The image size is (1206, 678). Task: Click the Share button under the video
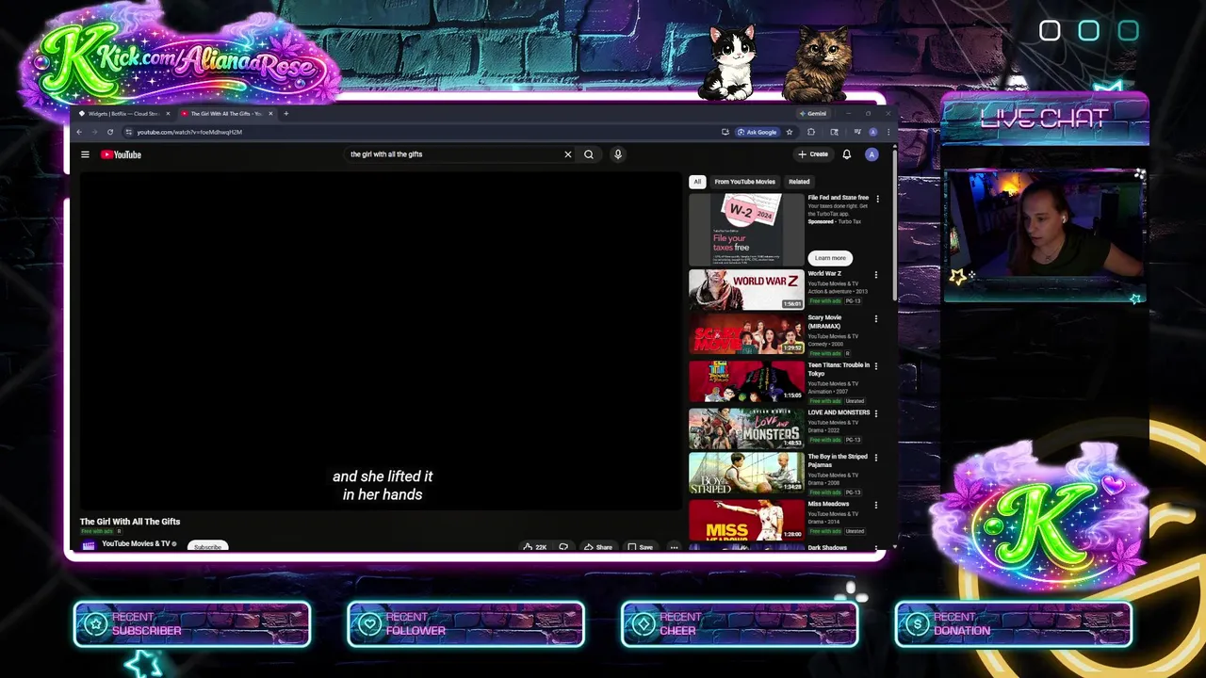tap(598, 547)
